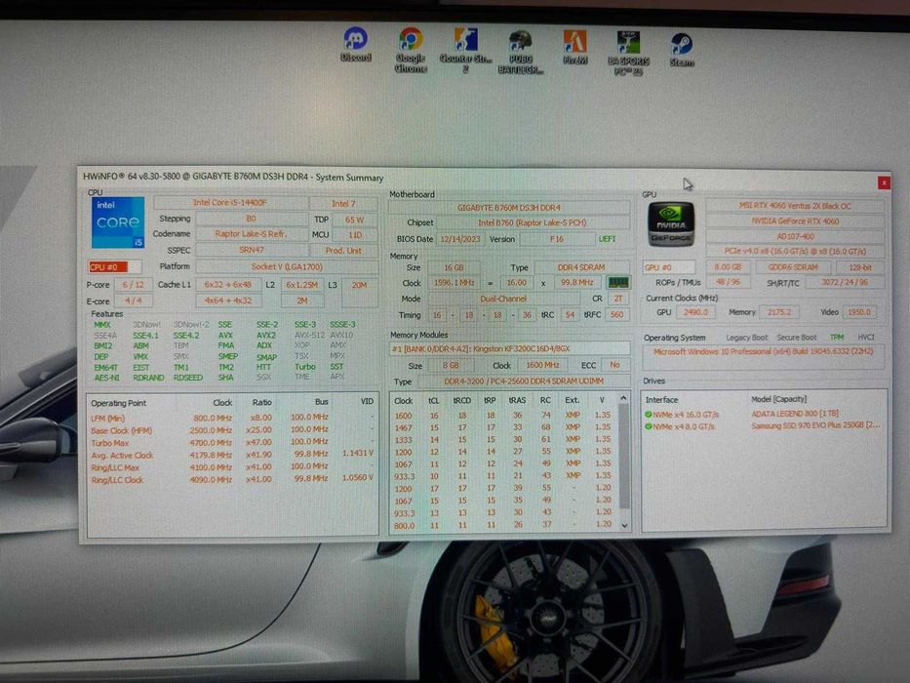The width and height of the screenshot is (910, 683).
Task: Click the ECC No value
Action: [614, 365]
